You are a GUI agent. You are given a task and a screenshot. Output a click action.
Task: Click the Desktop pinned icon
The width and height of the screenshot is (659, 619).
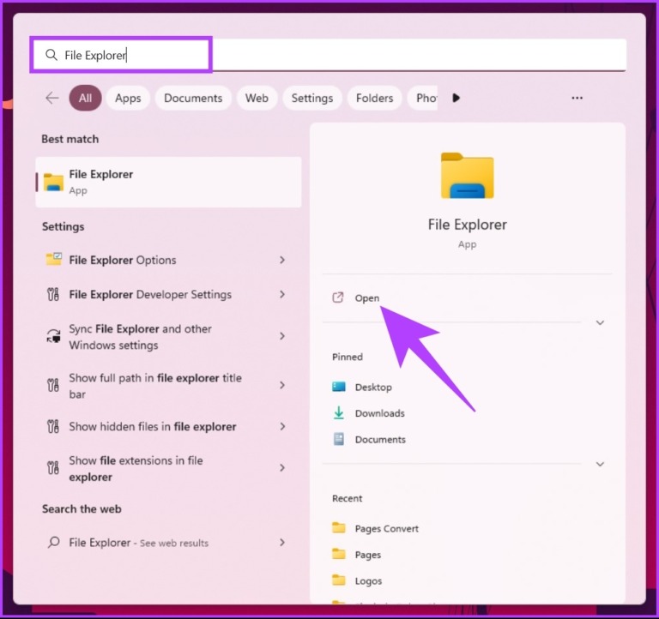pyautogui.click(x=339, y=387)
